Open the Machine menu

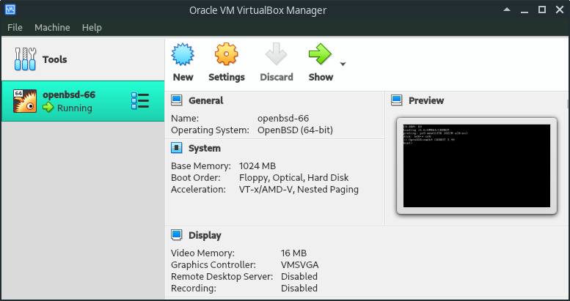52,27
